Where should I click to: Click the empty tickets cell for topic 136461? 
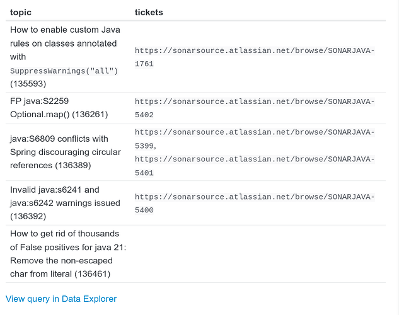pos(258,254)
